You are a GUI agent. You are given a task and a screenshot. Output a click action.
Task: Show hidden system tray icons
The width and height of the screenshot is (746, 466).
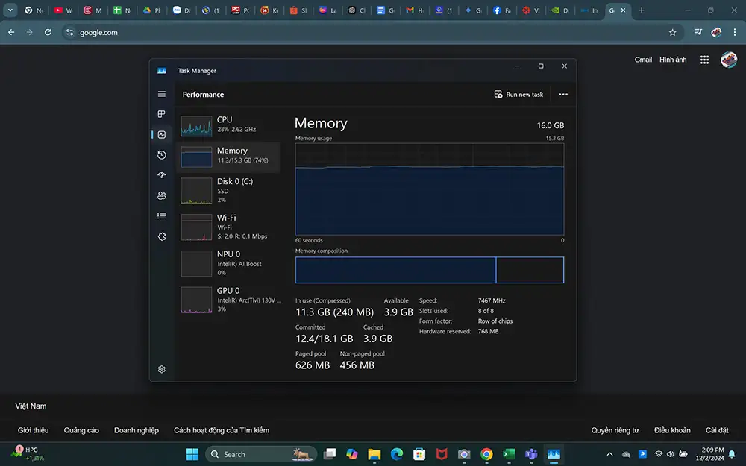pos(609,454)
